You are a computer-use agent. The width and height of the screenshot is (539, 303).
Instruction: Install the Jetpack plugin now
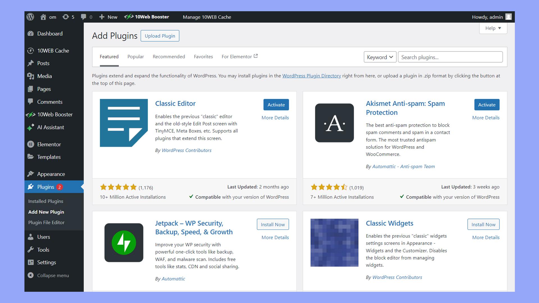pyautogui.click(x=273, y=224)
